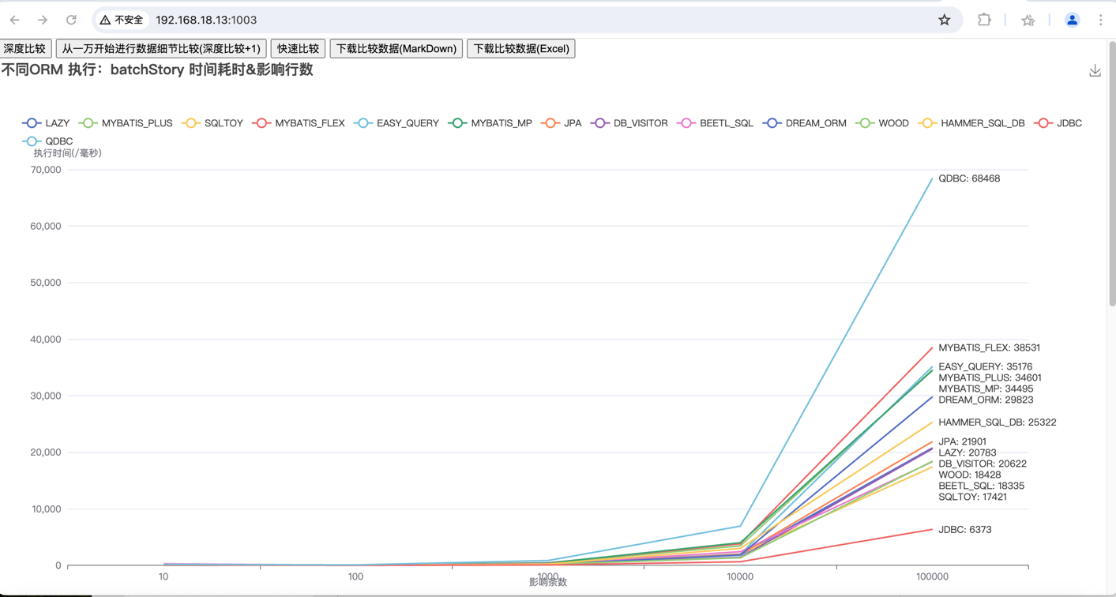Toggle MYBATIS_MP series in legend
1116x597 pixels.
490,123
